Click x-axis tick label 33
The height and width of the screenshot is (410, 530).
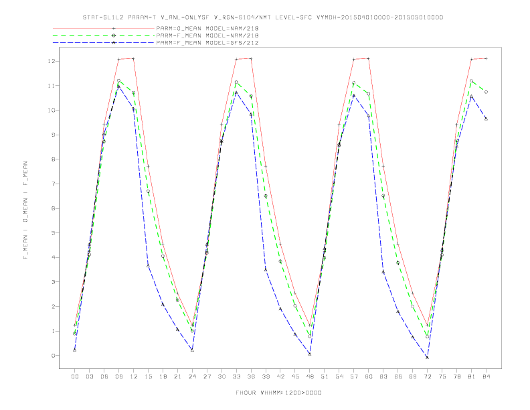[236, 377]
